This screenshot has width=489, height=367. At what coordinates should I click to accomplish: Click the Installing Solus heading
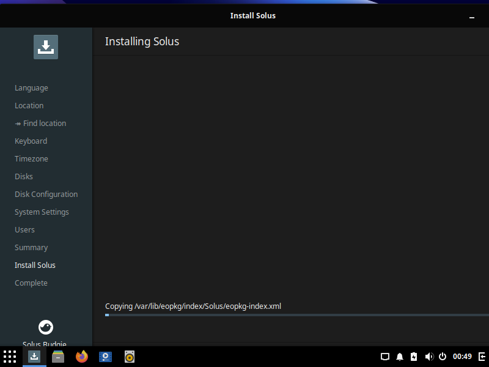click(142, 42)
